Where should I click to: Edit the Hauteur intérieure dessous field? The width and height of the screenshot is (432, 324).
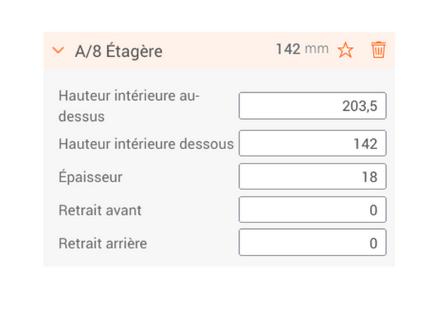click(x=312, y=143)
